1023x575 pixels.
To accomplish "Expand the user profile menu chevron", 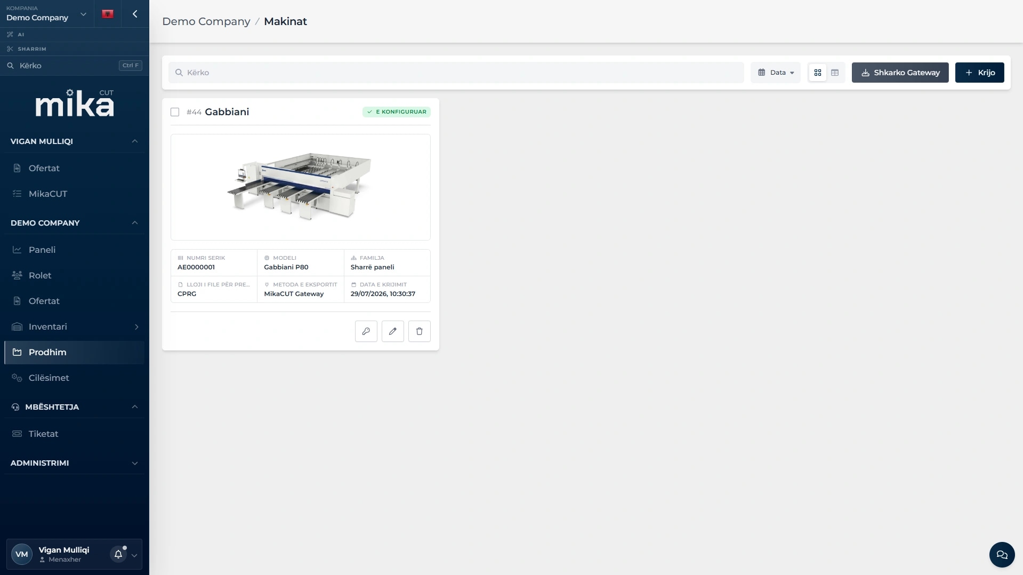I will [134, 555].
